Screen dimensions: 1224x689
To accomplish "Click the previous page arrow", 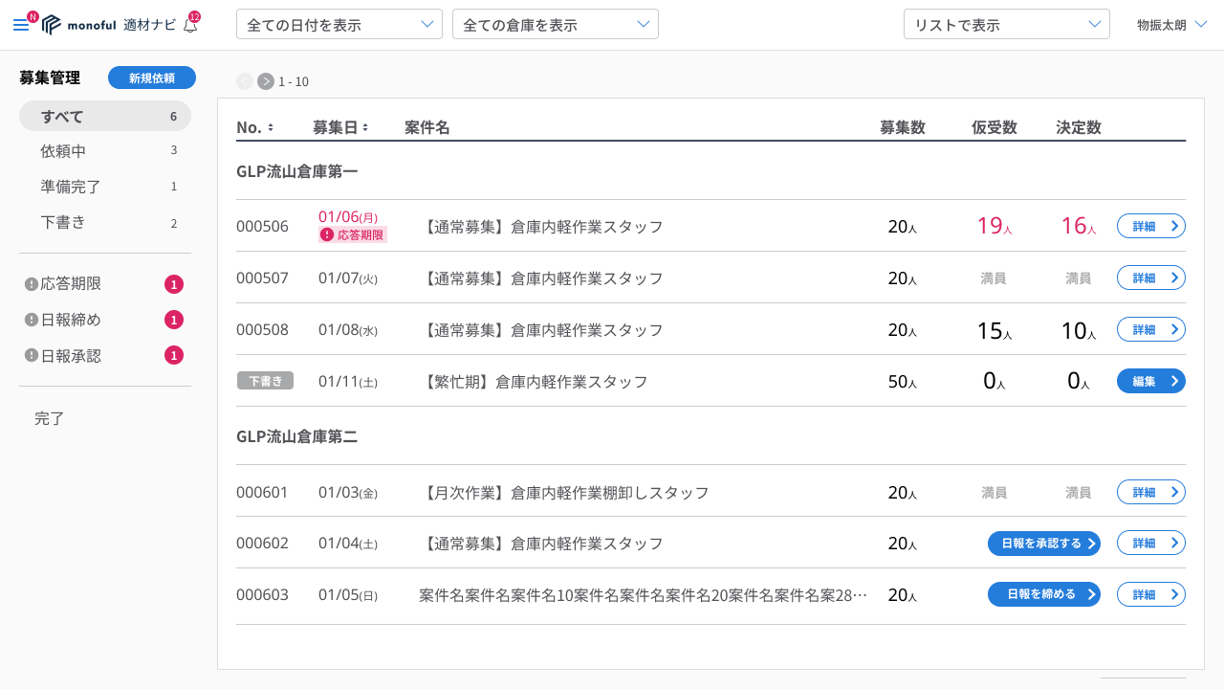I will point(245,81).
